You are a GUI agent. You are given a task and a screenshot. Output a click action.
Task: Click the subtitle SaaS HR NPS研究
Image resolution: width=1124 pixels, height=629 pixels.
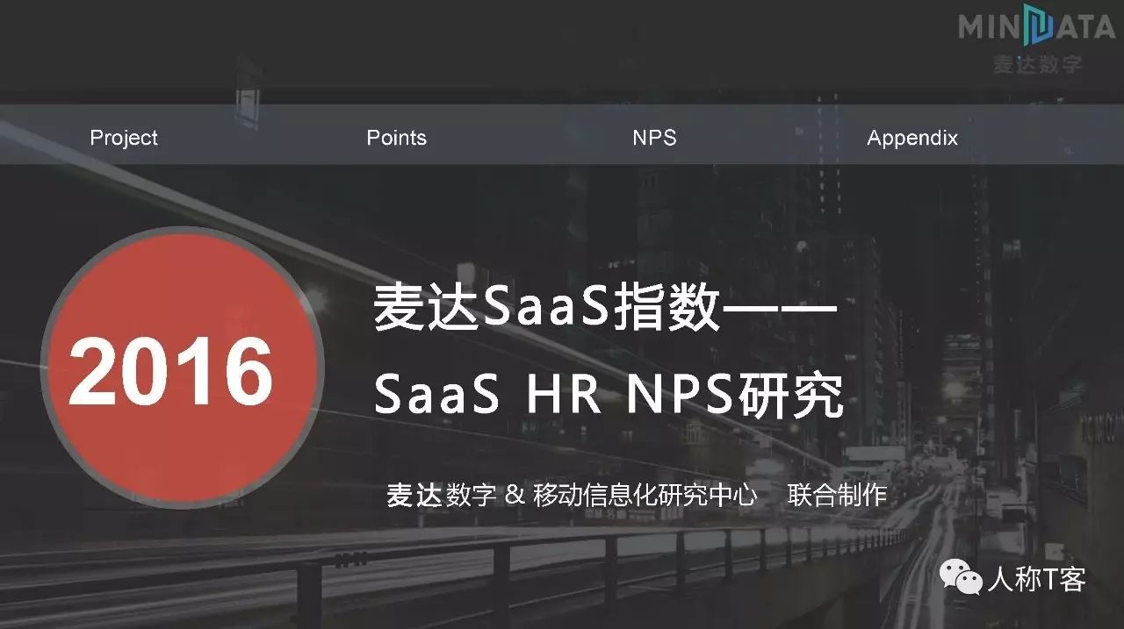coord(609,395)
